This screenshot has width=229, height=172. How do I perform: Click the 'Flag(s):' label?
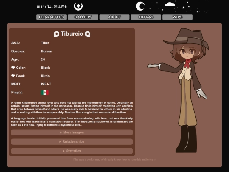click(17, 93)
